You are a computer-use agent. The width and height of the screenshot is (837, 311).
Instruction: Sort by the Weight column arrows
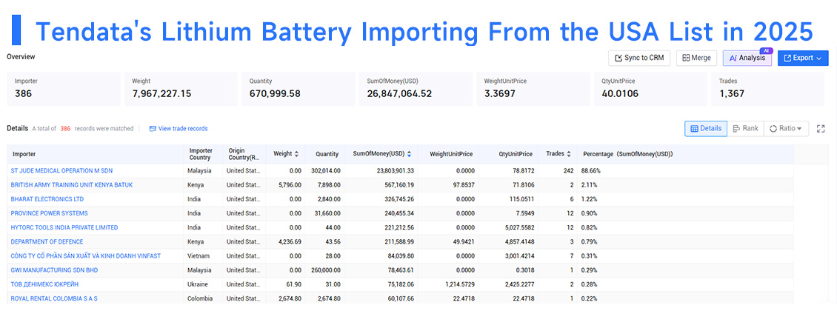297,153
